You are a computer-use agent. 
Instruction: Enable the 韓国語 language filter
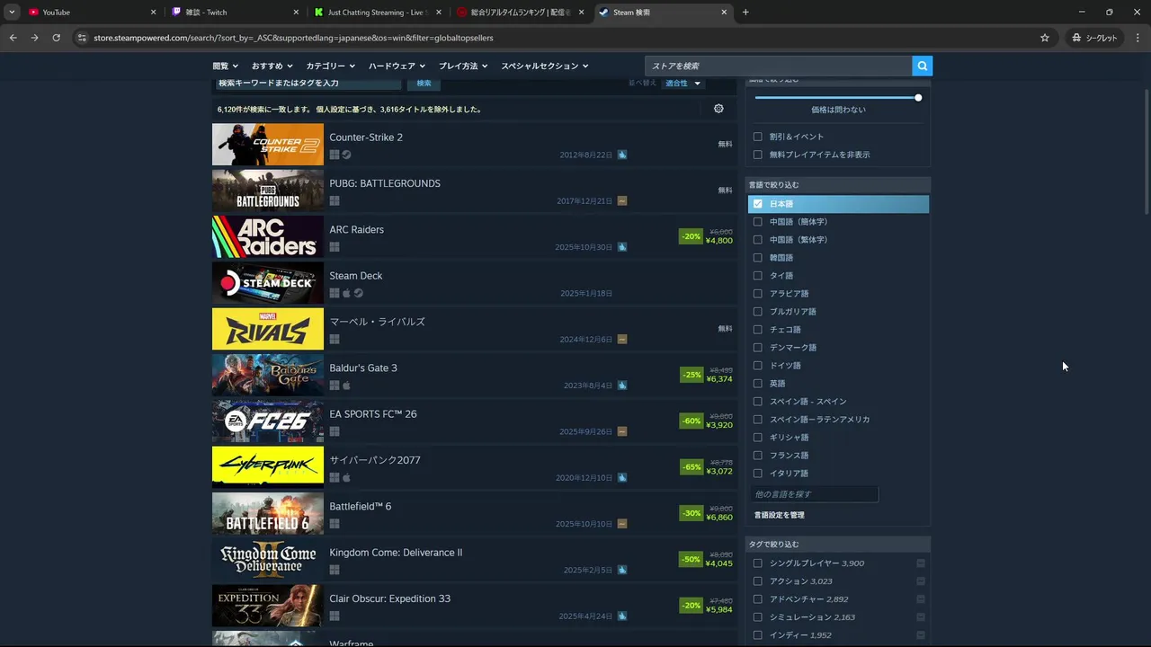tap(757, 258)
